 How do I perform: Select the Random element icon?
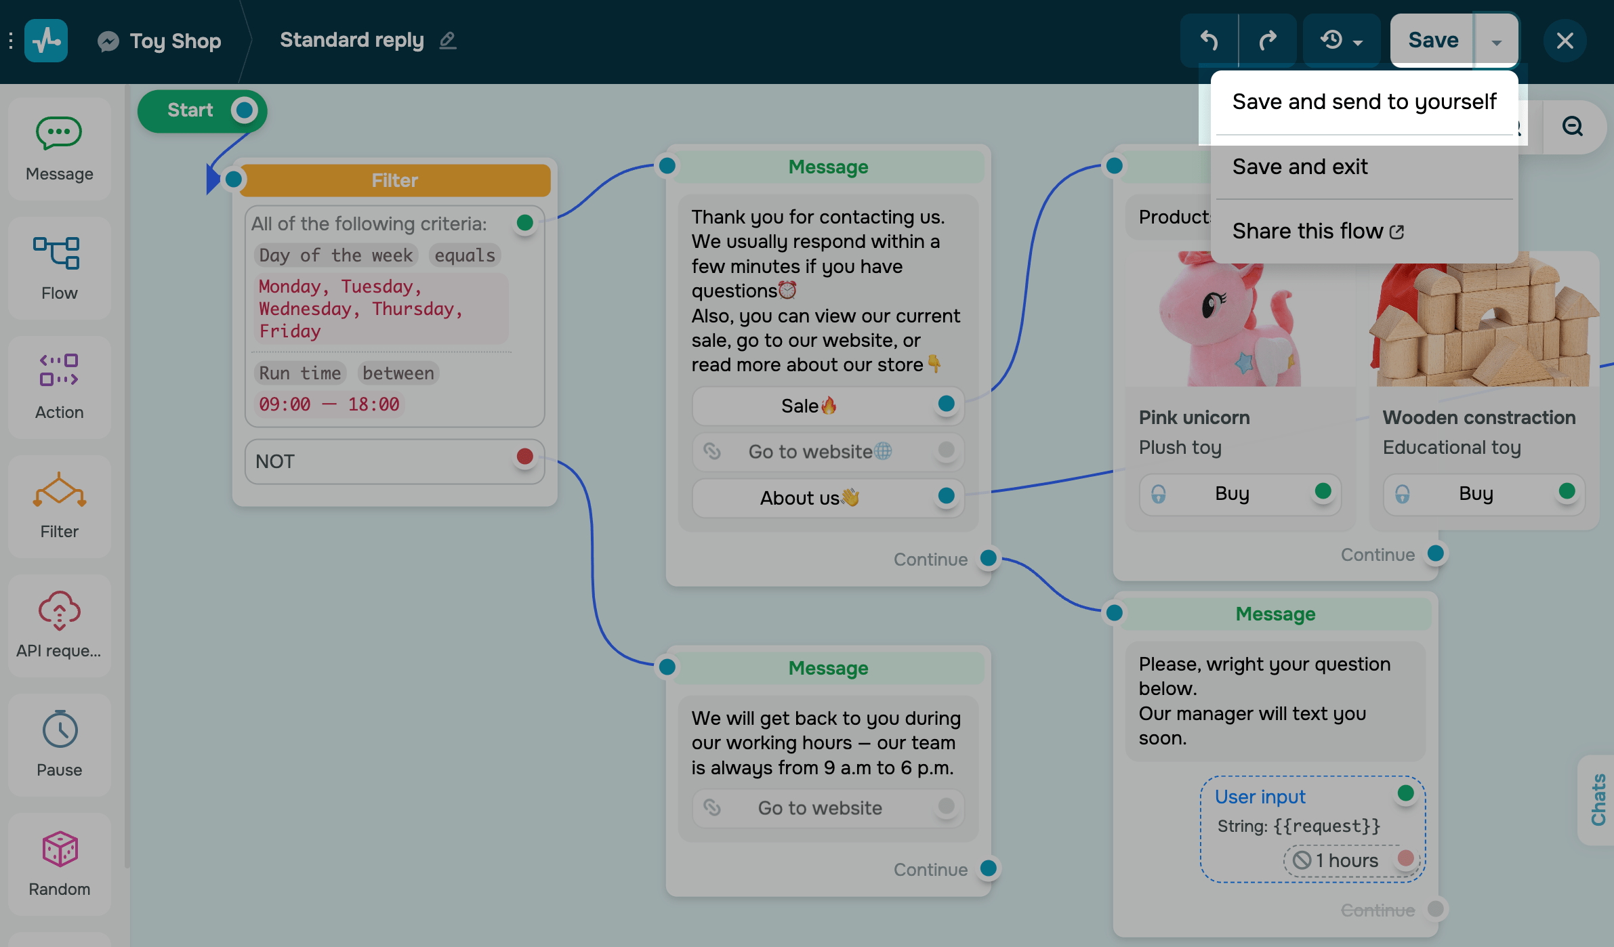point(60,849)
